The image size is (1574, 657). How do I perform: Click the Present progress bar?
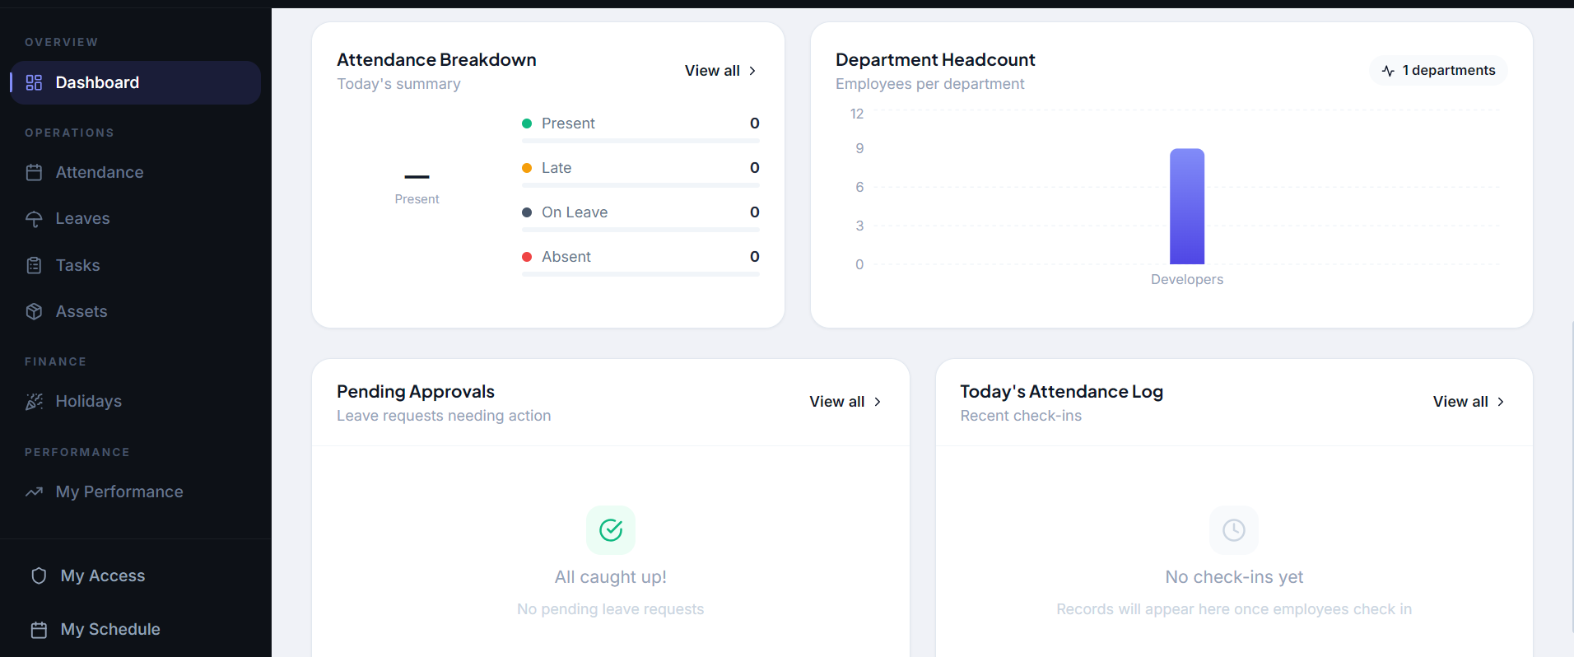[640, 141]
